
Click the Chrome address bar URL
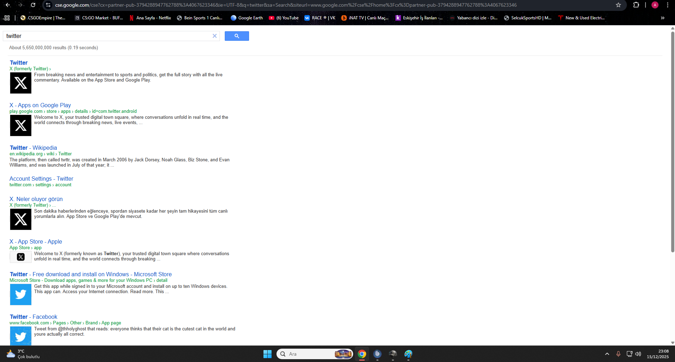(286, 5)
